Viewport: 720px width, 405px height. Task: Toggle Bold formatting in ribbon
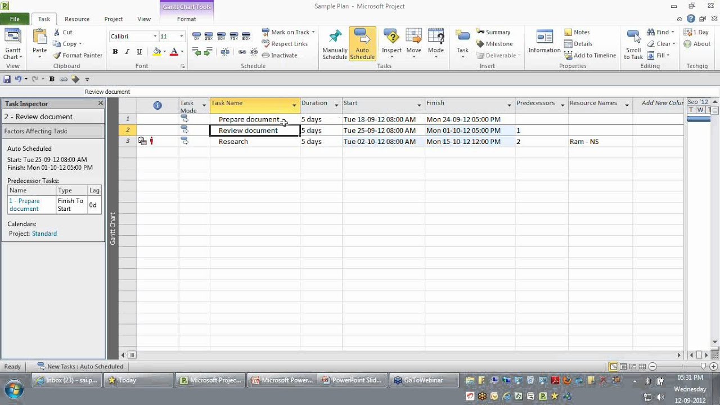tap(115, 52)
